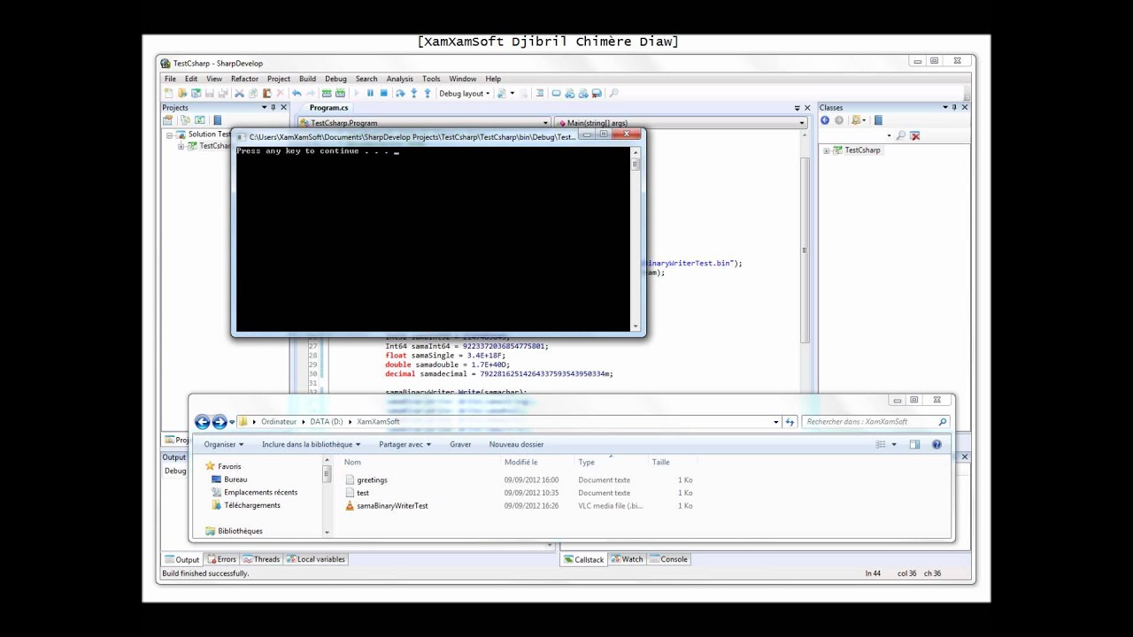Click the Cut scissors toolbar icon
Viewport: 1133px width, 637px height.
pos(239,93)
